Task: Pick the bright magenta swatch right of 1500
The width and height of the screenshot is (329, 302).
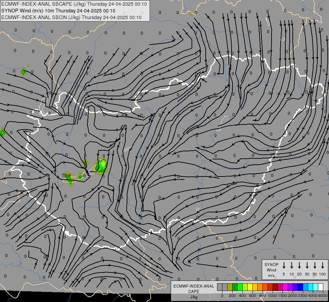Action: [x=286, y=287]
